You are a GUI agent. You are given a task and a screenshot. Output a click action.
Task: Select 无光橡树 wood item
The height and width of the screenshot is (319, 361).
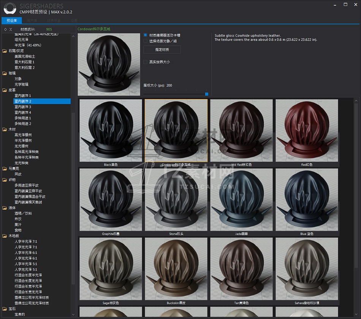[x=21, y=146]
